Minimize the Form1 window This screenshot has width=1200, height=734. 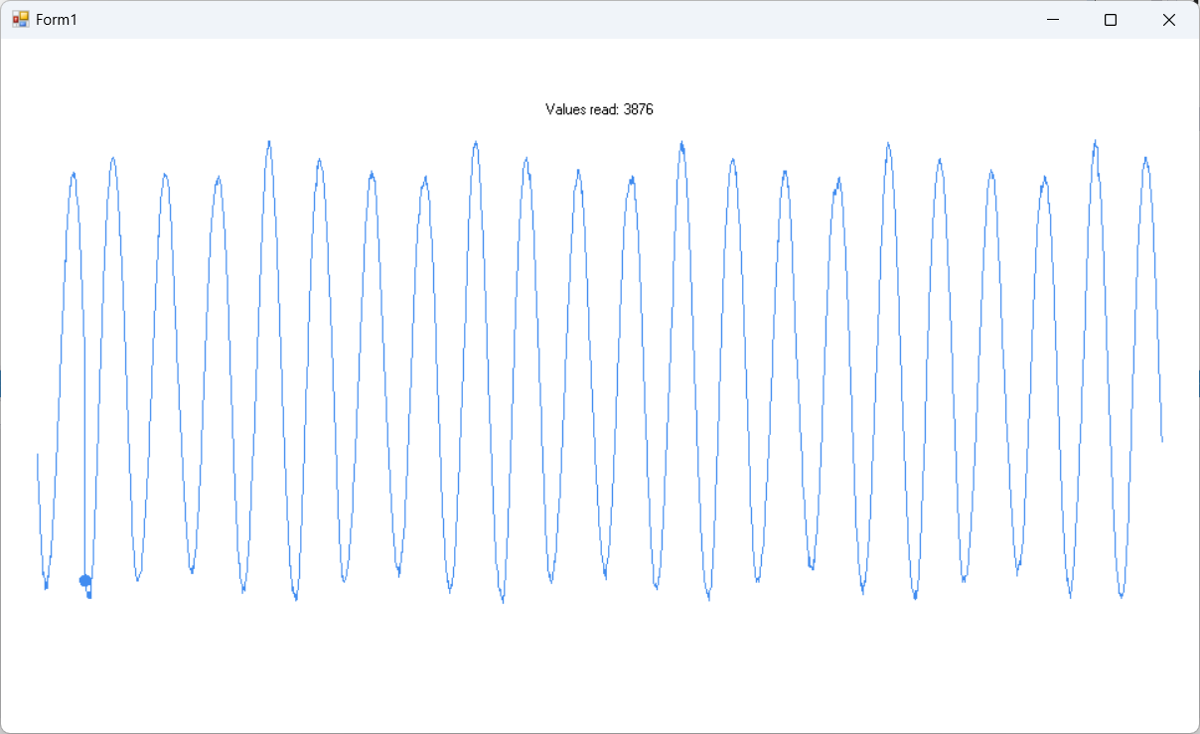1053,20
